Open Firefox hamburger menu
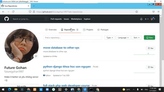 [x=158, y=12]
